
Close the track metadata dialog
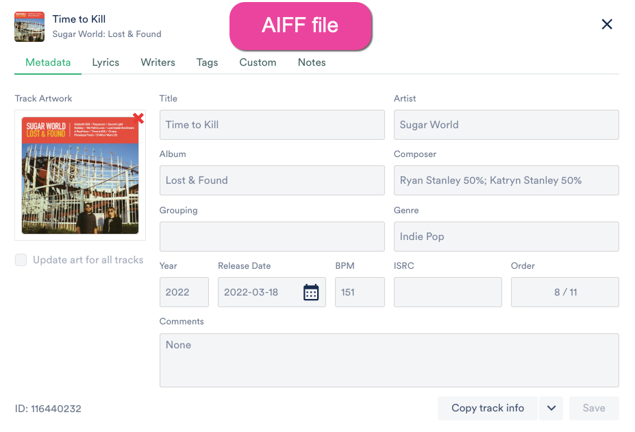606,25
